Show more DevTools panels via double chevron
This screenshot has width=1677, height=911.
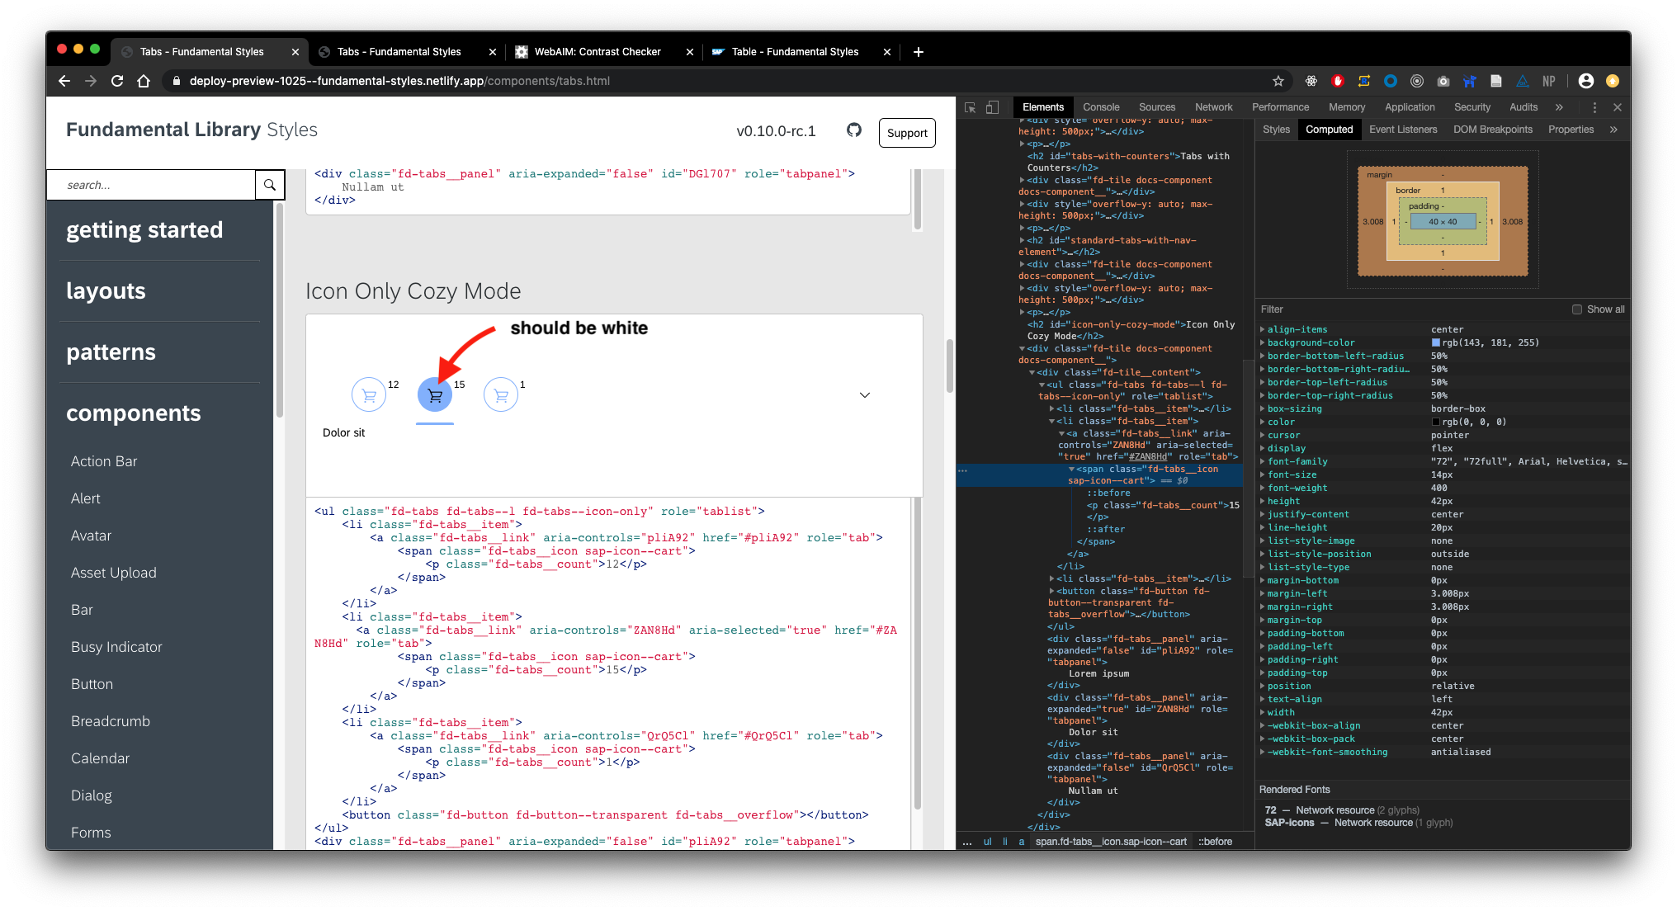(1559, 107)
